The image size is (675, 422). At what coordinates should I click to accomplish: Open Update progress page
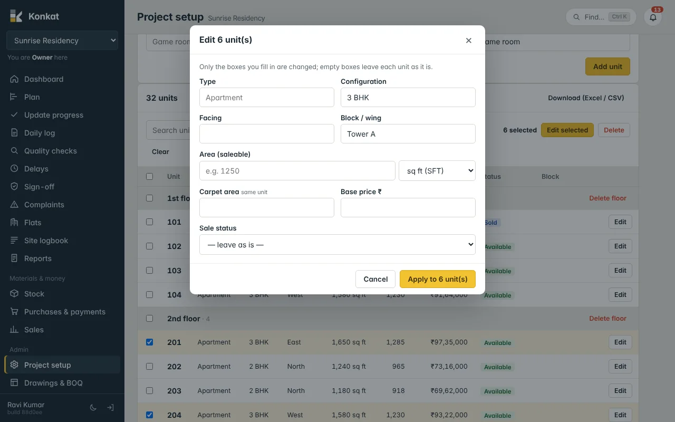click(x=62, y=115)
